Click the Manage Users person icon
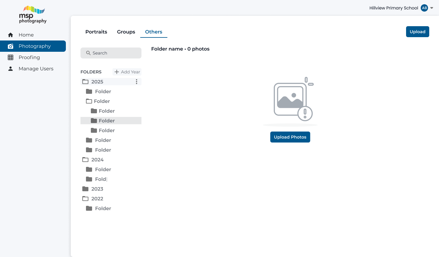This screenshot has width=439, height=257. click(x=11, y=69)
